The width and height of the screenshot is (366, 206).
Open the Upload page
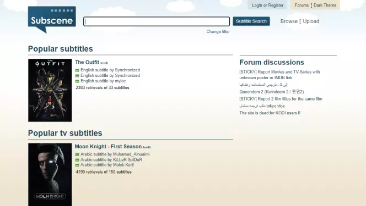click(311, 21)
